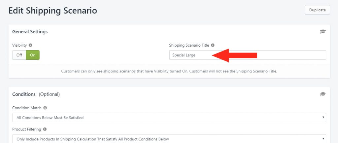Click the Conditions (Optional) section title
This screenshot has height=143, width=338.
point(36,94)
